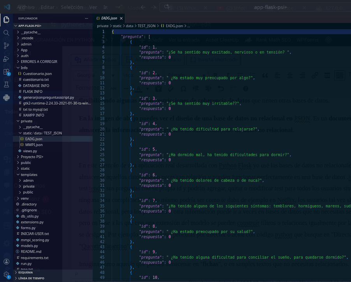Image resolution: width=351 pixels, height=282 pixels.
Task: Expand the ERRORES A CORREGIR folder
Action: pos(39,61)
